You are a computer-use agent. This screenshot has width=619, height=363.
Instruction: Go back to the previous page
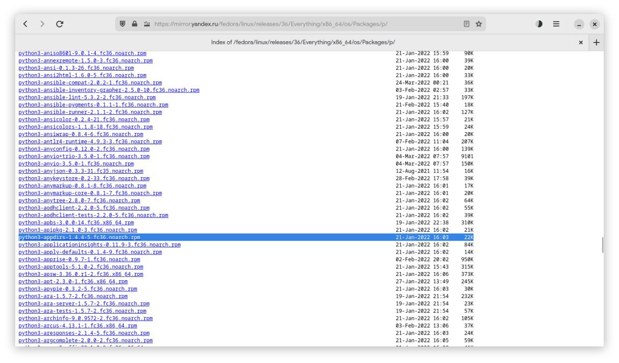[x=26, y=24]
